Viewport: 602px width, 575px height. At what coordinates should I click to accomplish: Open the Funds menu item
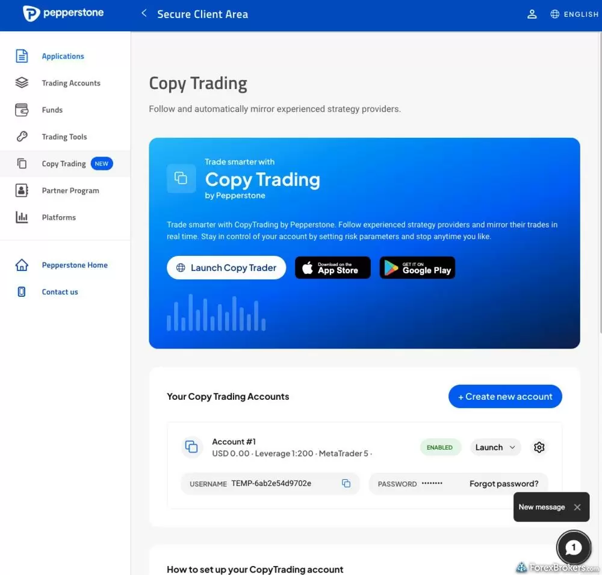pyautogui.click(x=52, y=110)
